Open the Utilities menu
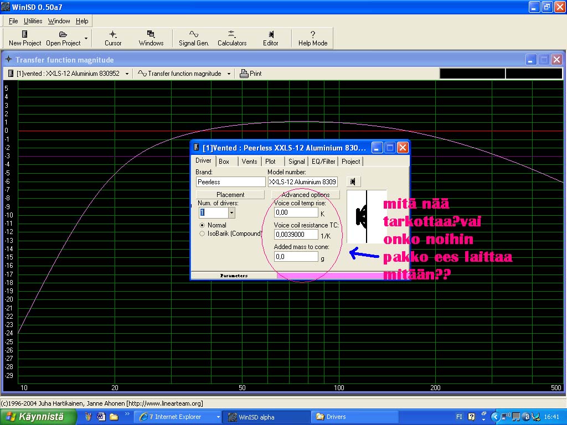Screen dimensions: 567x425 pos(33,21)
